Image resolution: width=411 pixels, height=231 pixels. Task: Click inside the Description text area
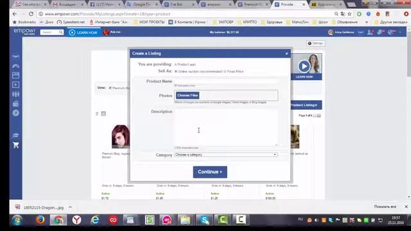point(226,128)
